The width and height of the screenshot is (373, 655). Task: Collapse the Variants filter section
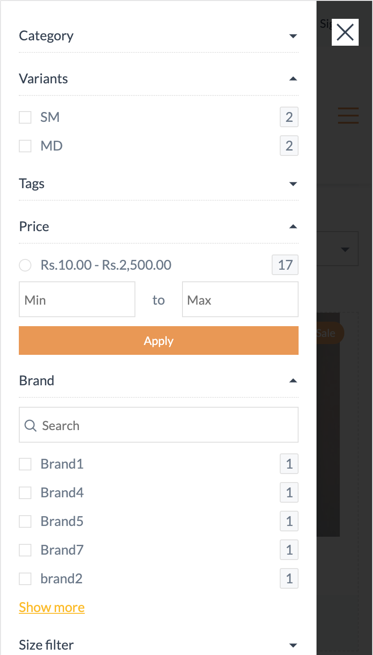[x=293, y=79]
